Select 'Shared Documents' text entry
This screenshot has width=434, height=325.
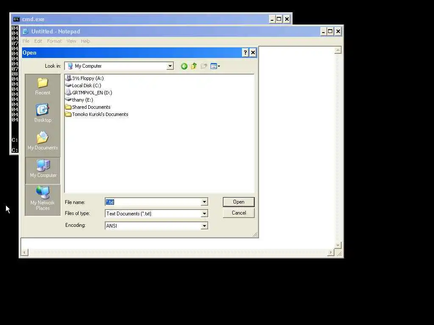(x=91, y=107)
